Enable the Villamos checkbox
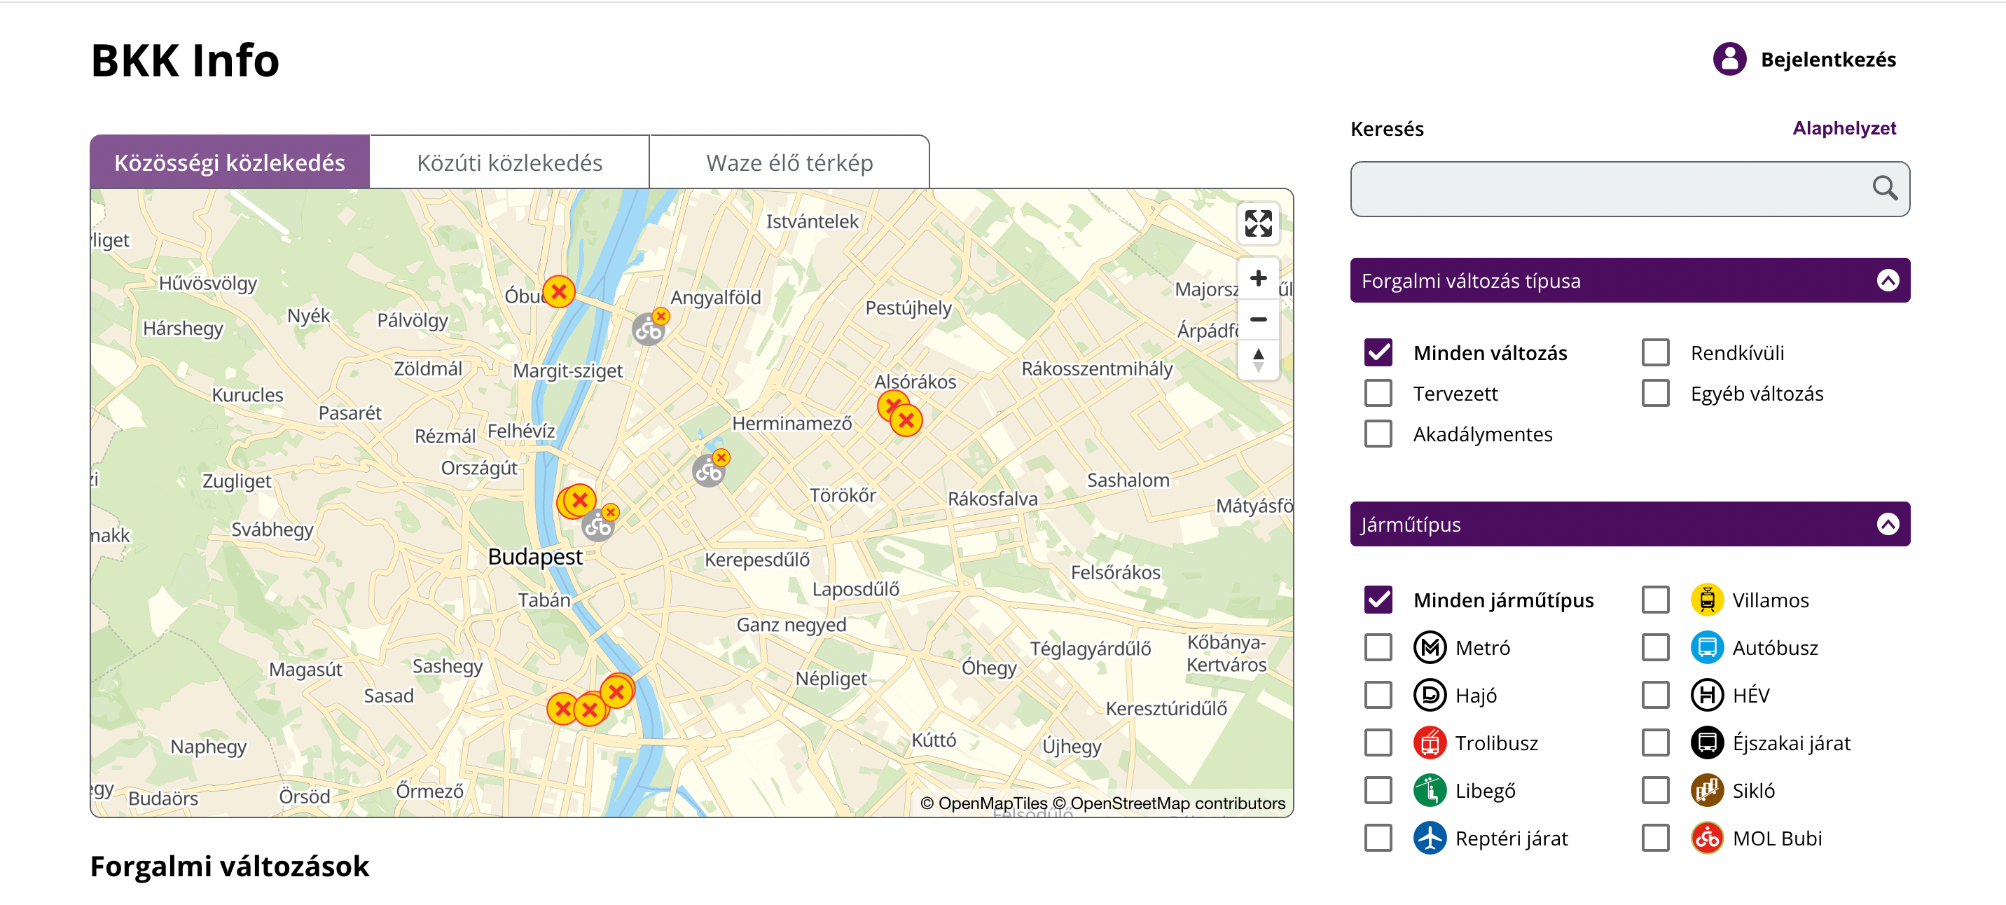The width and height of the screenshot is (2006, 905). click(1655, 600)
